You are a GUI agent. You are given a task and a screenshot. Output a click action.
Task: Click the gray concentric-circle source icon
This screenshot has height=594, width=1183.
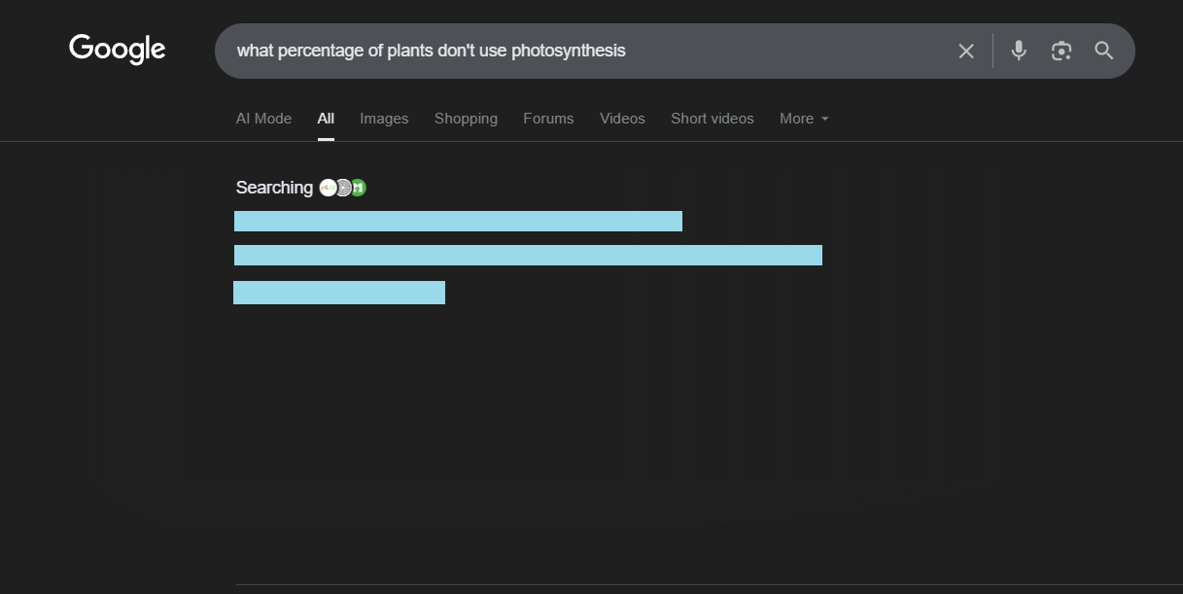pos(343,188)
